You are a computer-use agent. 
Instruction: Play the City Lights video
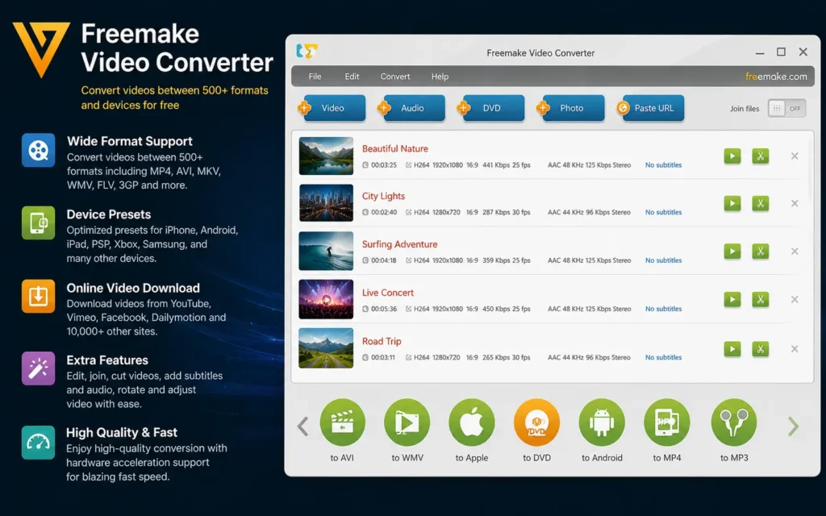tap(732, 203)
